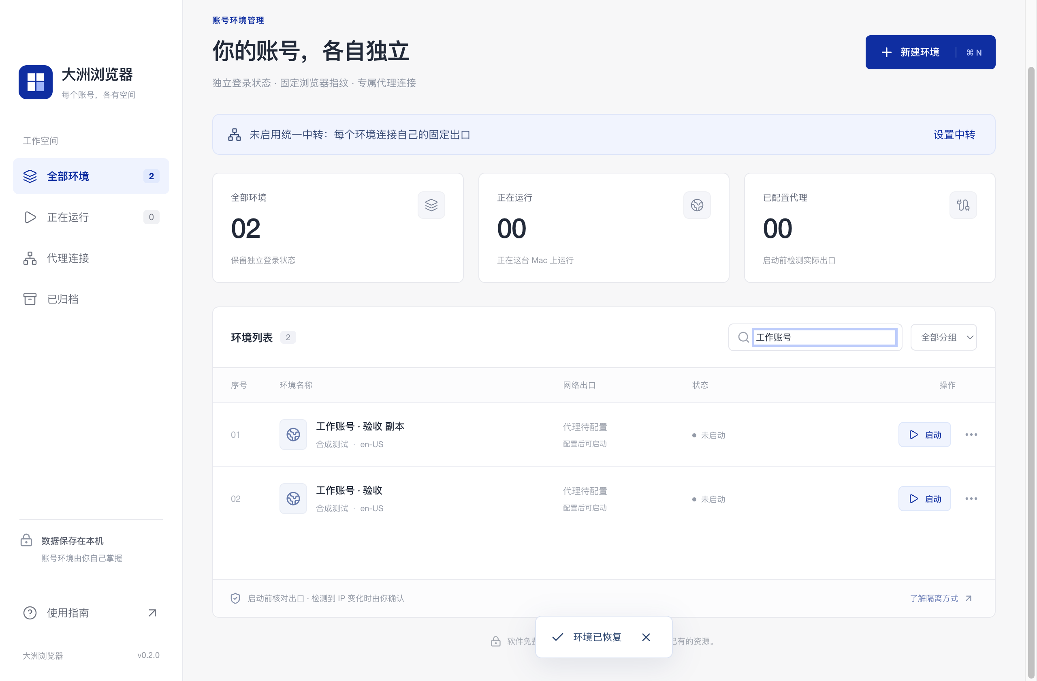Open 使用指南 in the sidebar
This screenshot has height=681, width=1037.
click(91, 613)
